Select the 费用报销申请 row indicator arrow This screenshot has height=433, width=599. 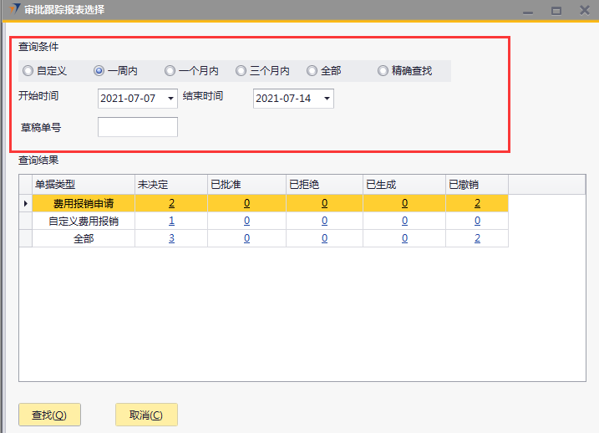(x=25, y=203)
